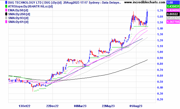Select the ATRStops:Dy:20:4ATR HiLo legend entry
The image size is (180, 109).
coord(30,6)
